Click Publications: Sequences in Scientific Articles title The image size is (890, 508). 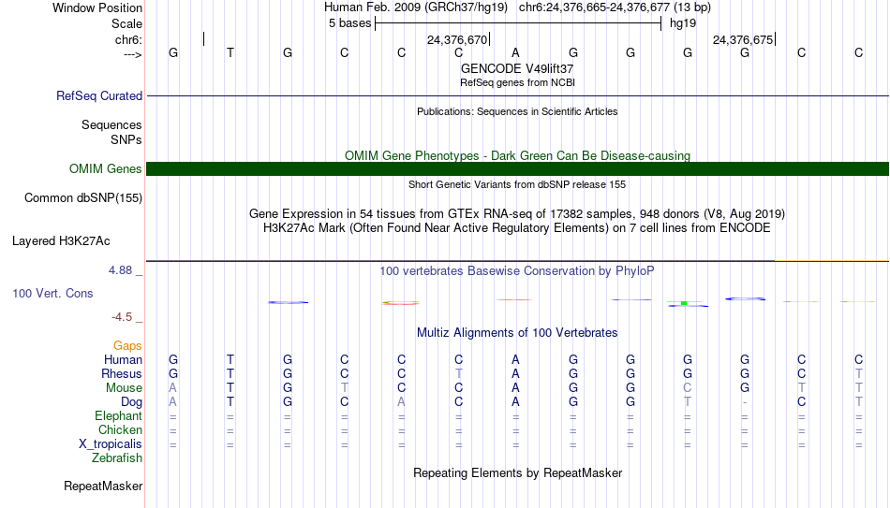tap(517, 111)
